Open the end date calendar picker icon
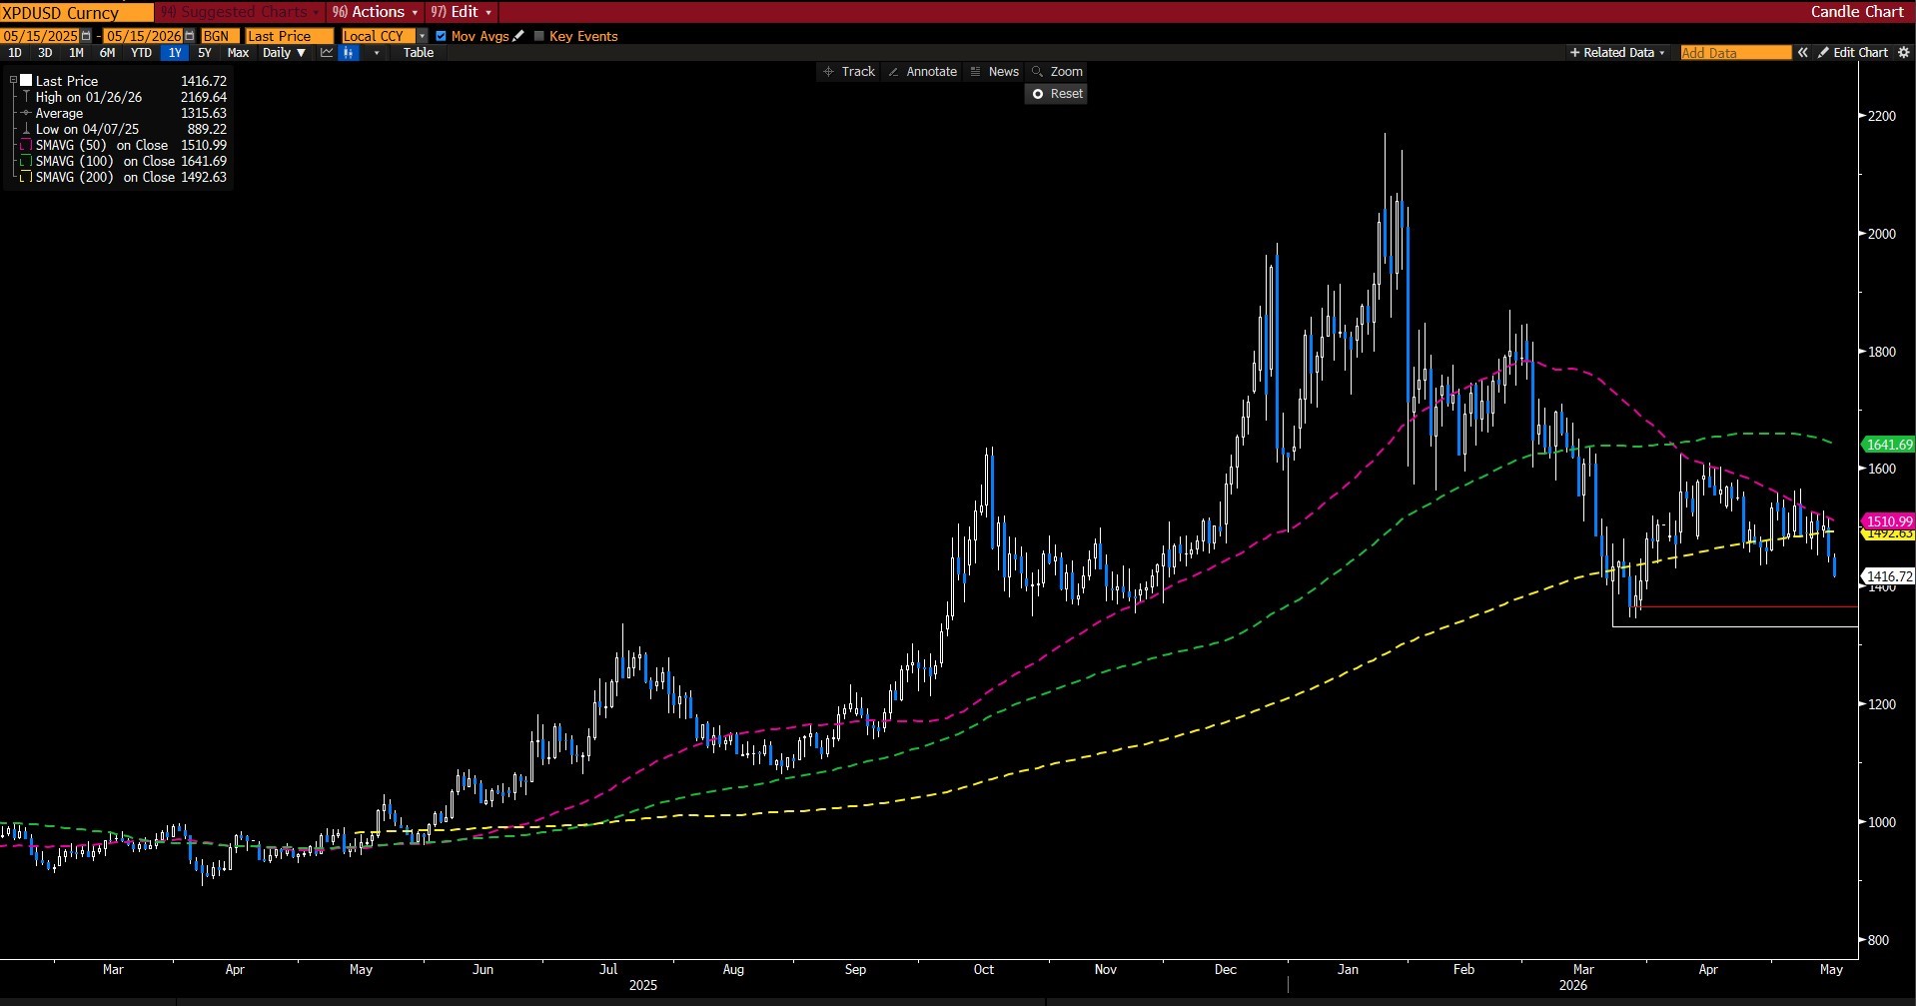The width and height of the screenshot is (1916, 1006). [189, 36]
